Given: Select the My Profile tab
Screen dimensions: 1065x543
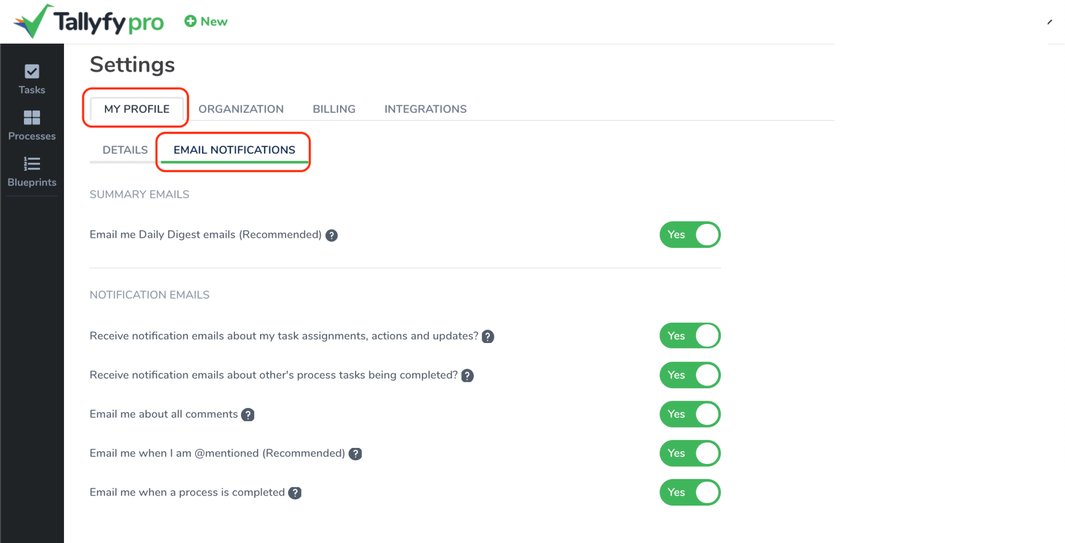Looking at the screenshot, I should pos(136,109).
